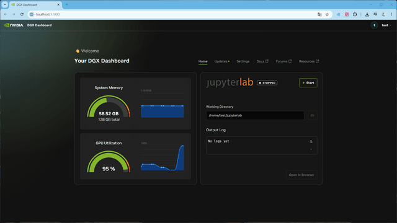Click the Working Directory path field
Viewport: 397px width, 223px height.
pyautogui.click(x=255, y=115)
